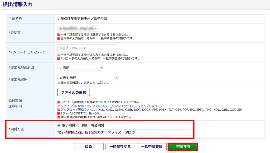The height and width of the screenshot is (153, 270).
Task: Click the 一時保存する button
Action: tap(120, 147)
